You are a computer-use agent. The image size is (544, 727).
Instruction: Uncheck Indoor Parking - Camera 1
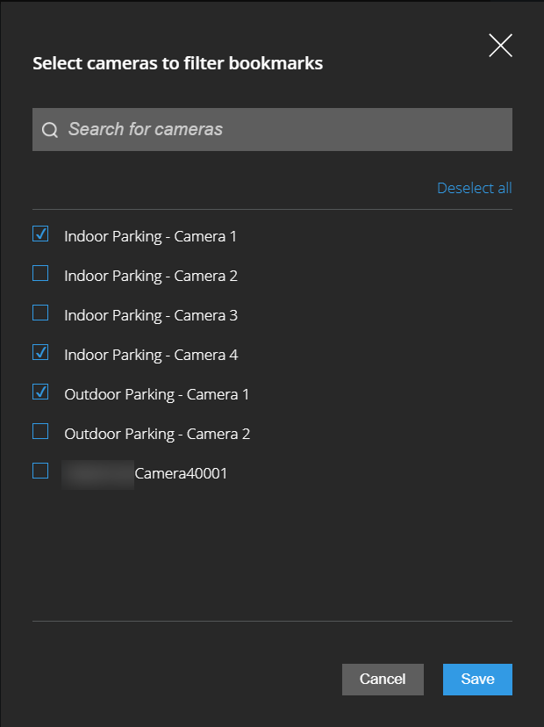point(39,234)
